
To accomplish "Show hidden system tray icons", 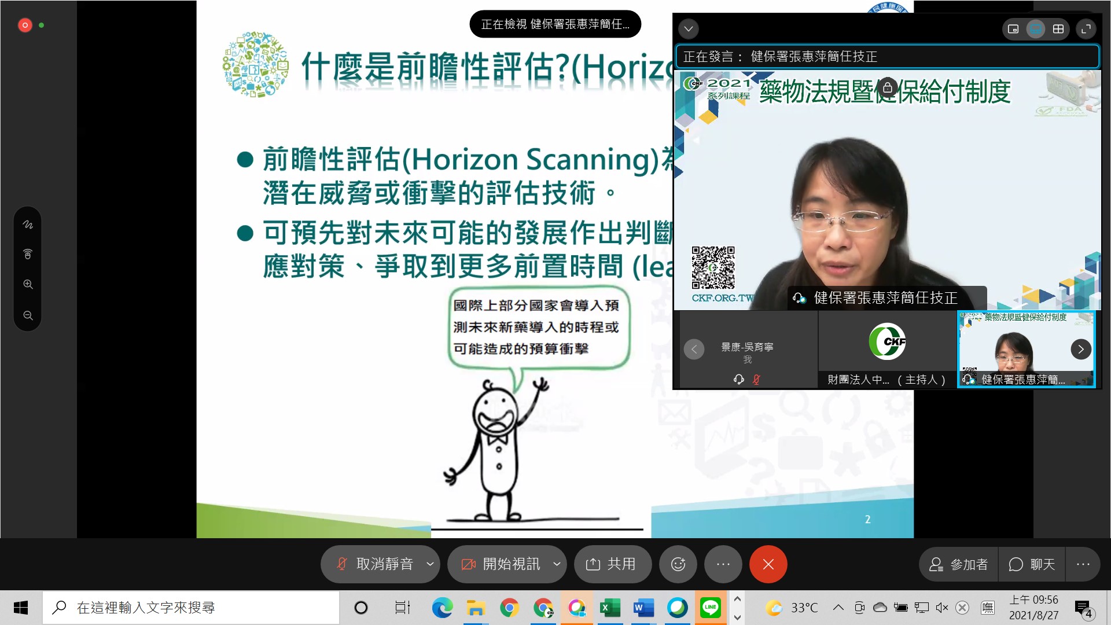I will [x=838, y=608].
